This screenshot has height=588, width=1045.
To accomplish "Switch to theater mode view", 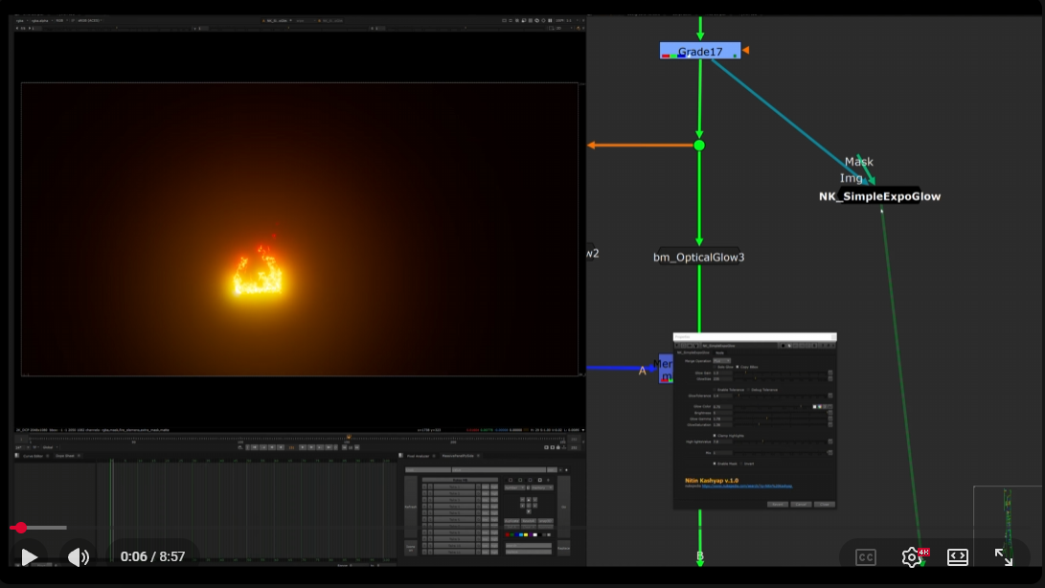I will point(958,556).
